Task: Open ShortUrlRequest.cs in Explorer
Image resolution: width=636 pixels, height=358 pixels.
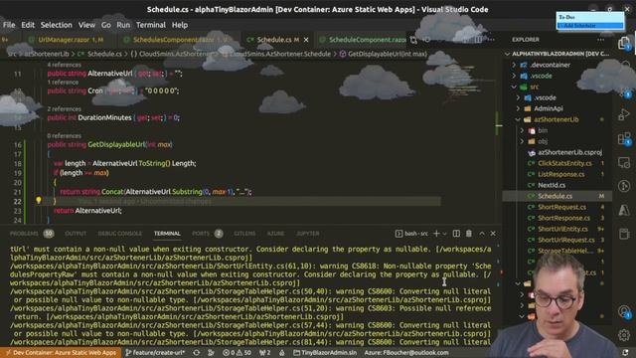Action: pos(565,240)
